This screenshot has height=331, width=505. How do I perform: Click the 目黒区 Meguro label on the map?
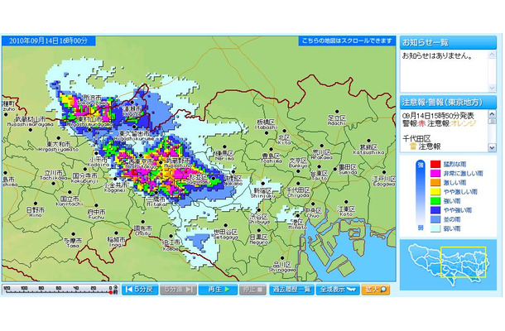pos(258,239)
